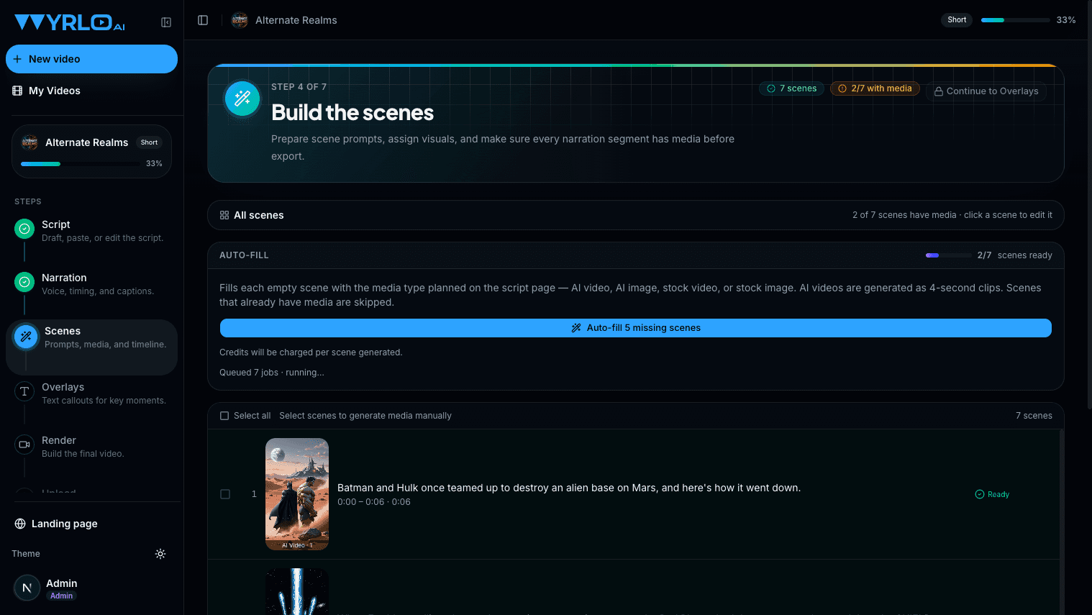Click the Batman and Hulk scene narration text

point(569,488)
